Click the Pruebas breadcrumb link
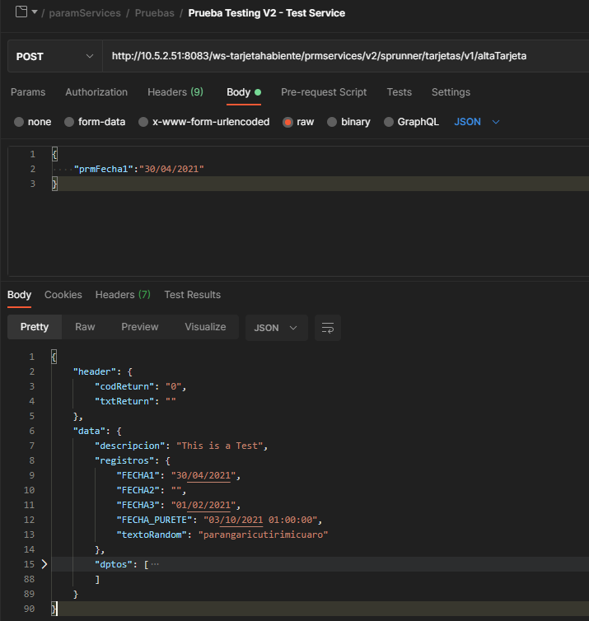The height and width of the screenshot is (621, 589). 154,13
